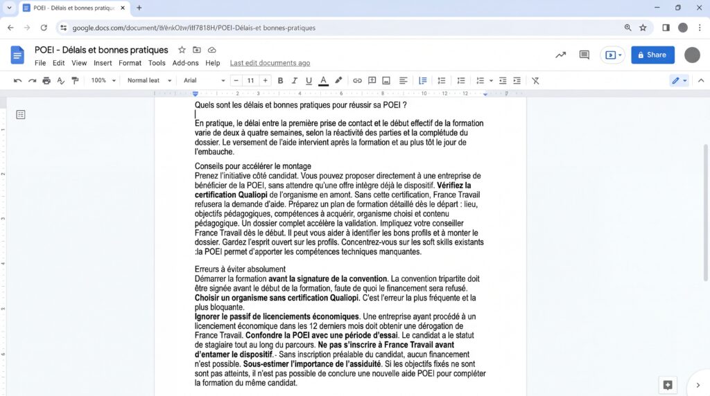Run spell check with the spelling icon

click(x=61, y=80)
